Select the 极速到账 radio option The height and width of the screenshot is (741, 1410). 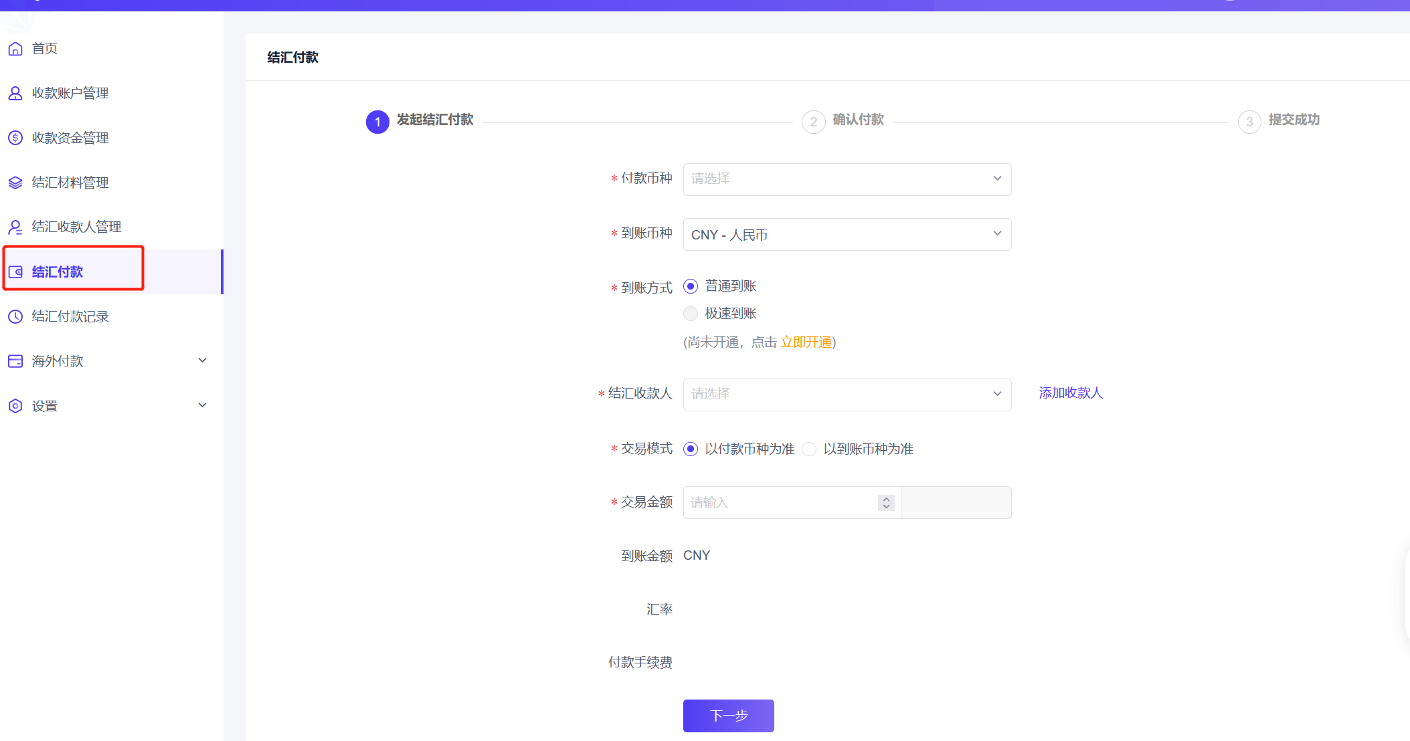[x=691, y=314]
